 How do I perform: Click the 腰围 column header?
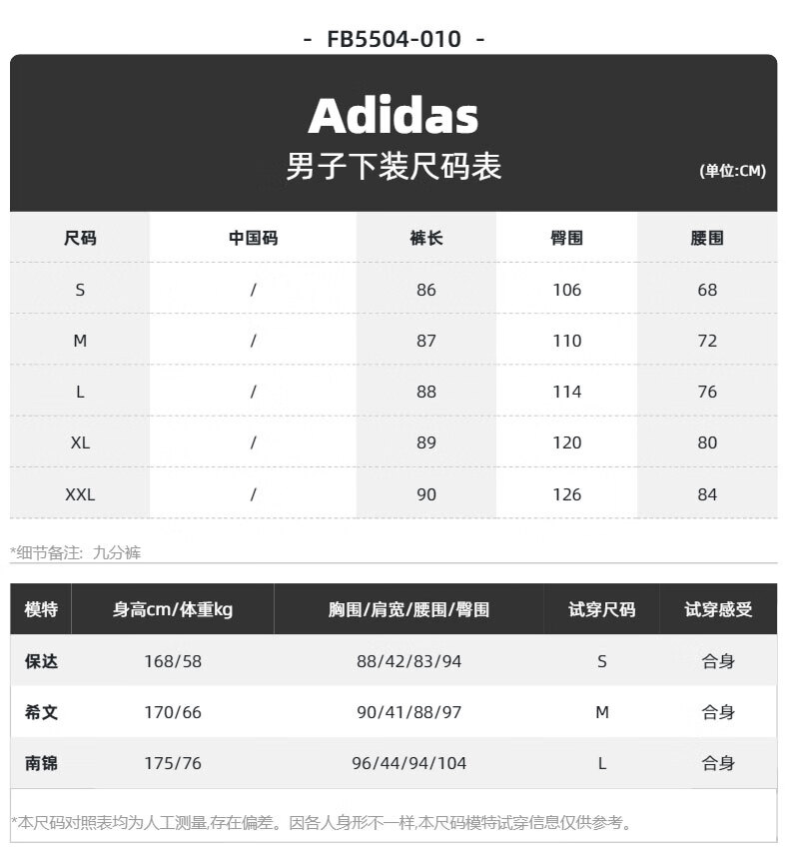(707, 239)
